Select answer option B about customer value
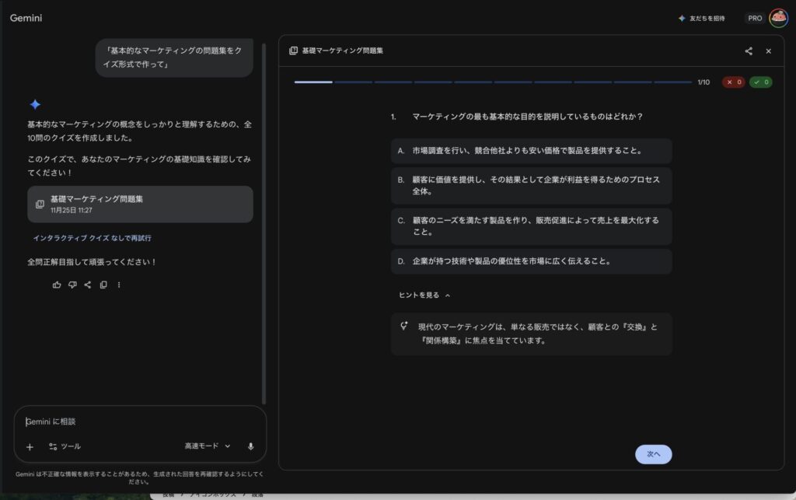This screenshot has width=796, height=500. coord(532,186)
